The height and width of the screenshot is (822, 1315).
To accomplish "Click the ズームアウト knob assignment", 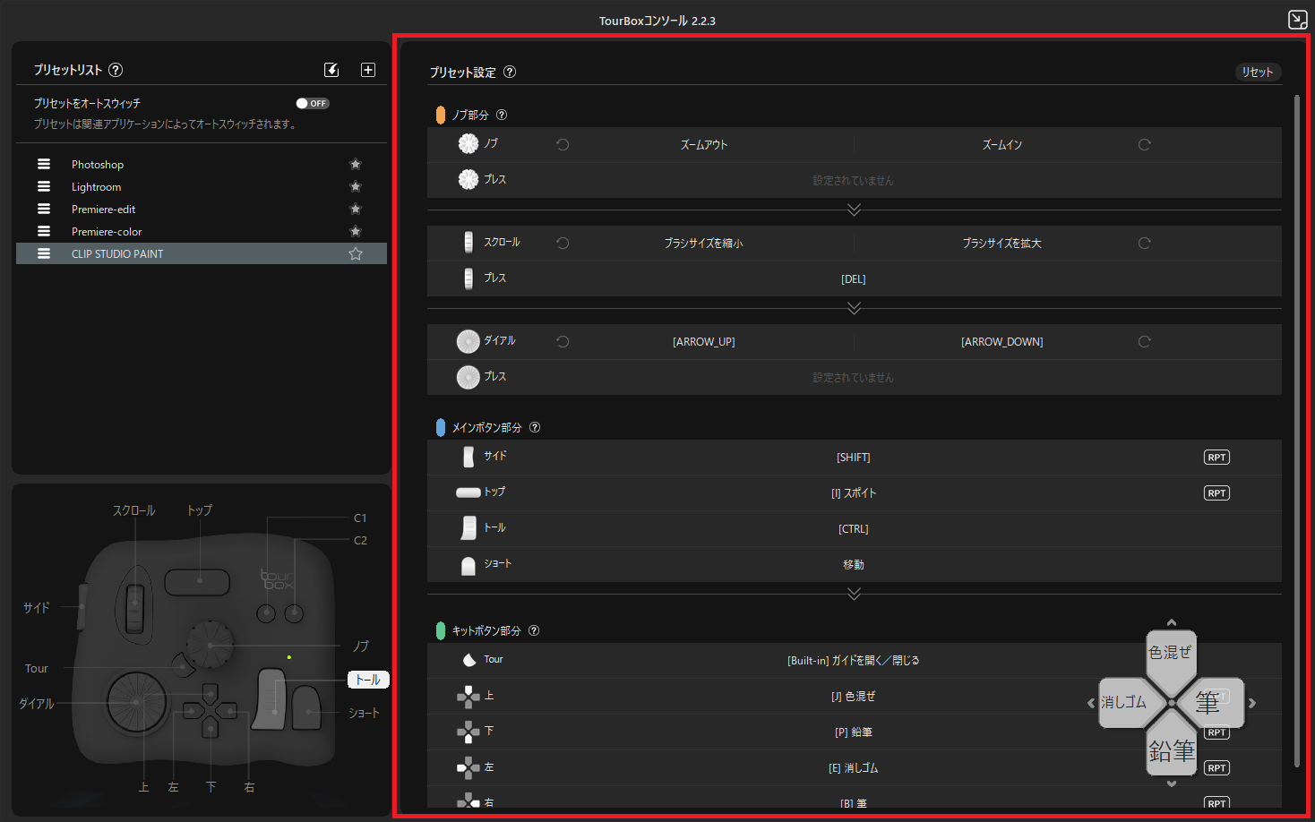I will point(704,145).
